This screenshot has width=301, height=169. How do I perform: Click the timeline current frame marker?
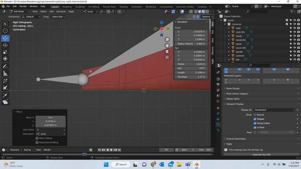tap(85, 154)
